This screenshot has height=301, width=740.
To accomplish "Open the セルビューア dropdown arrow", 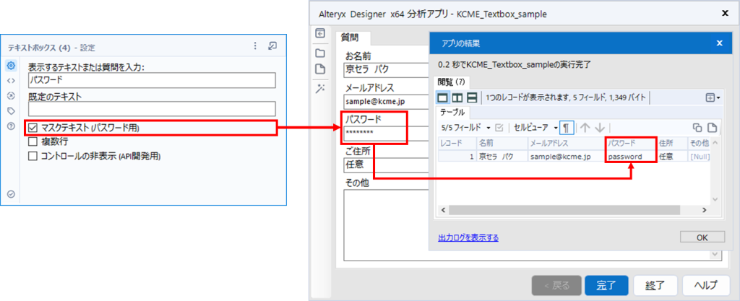I will click(x=556, y=128).
